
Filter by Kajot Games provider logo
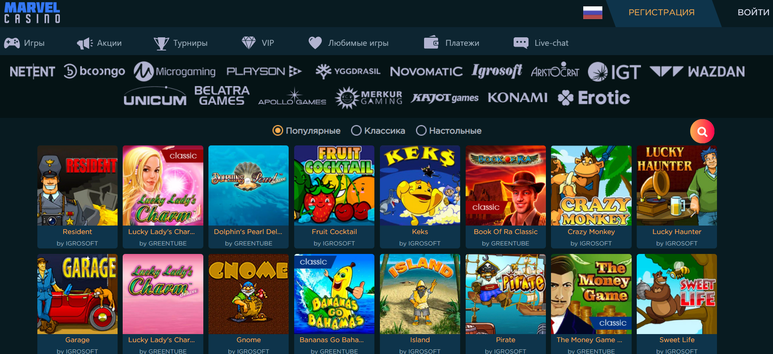(444, 98)
